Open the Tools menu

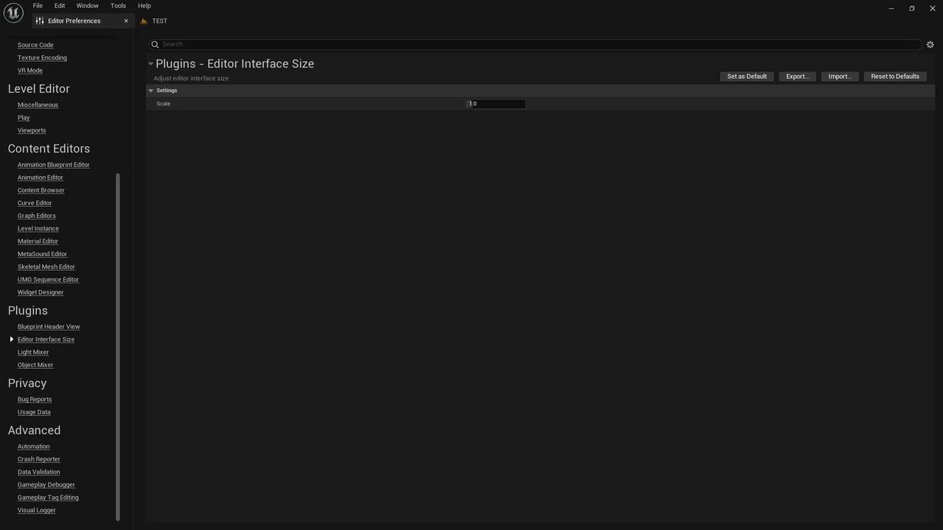click(x=118, y=6)
